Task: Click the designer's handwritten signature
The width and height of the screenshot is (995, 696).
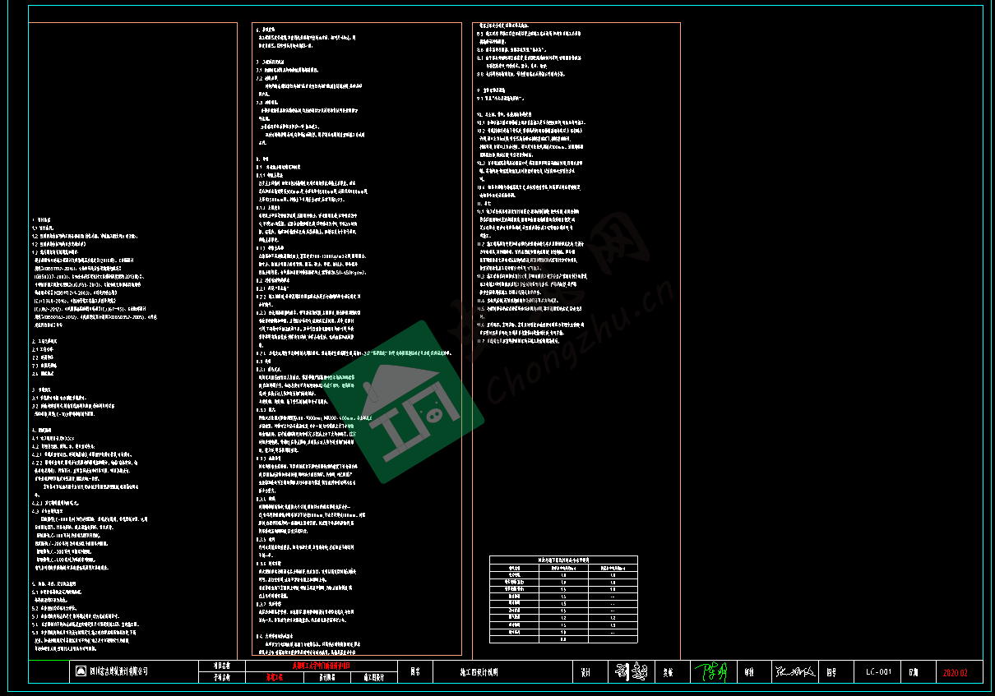Action: pos(627,671)
